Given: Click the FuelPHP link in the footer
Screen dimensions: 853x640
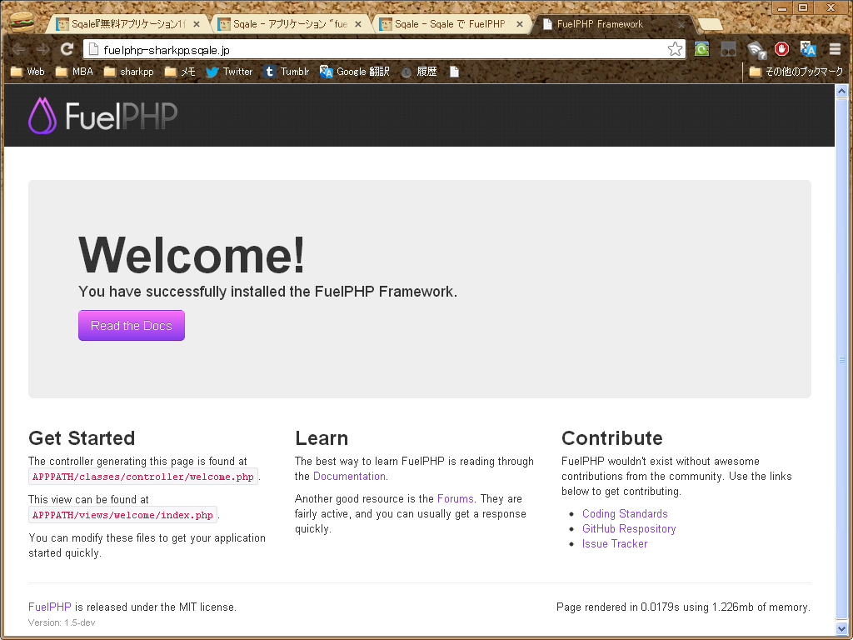Looking at the screenshot, I should click(49, 607).
